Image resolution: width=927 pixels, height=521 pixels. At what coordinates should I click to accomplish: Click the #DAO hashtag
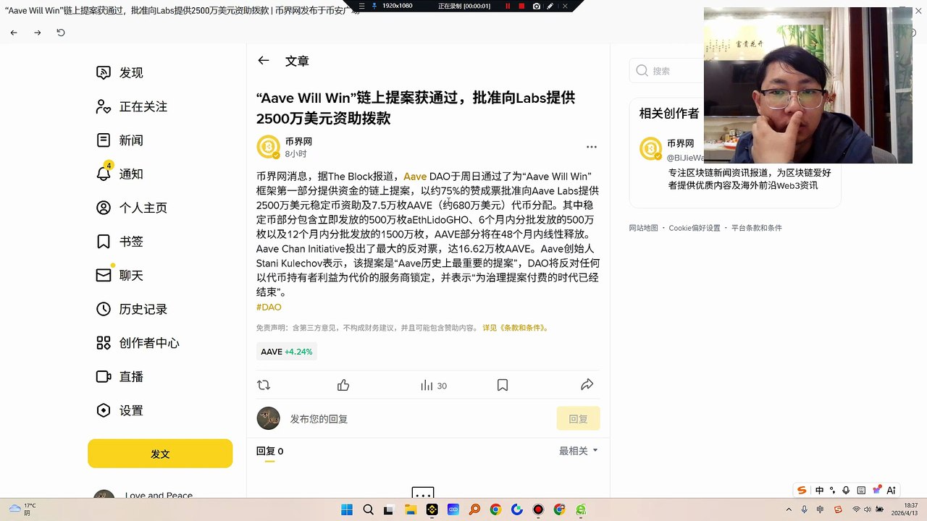click(x=269, y=308)
